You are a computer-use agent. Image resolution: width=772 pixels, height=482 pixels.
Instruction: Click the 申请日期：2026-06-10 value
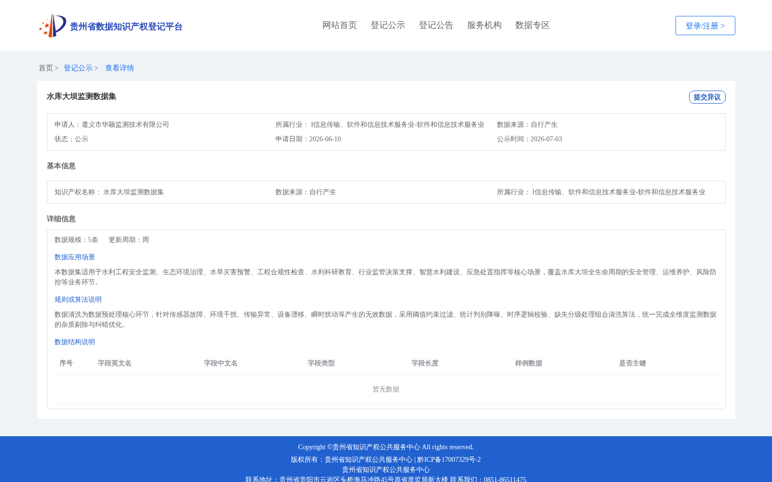308,139
